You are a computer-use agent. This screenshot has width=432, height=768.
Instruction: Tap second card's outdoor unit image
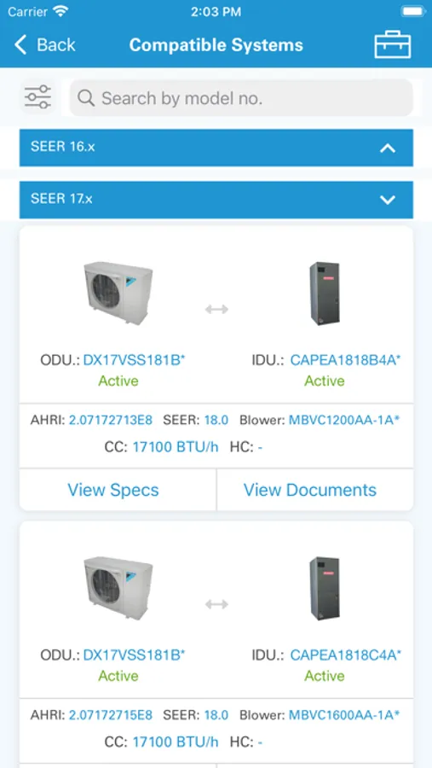(x=118, y=588)
